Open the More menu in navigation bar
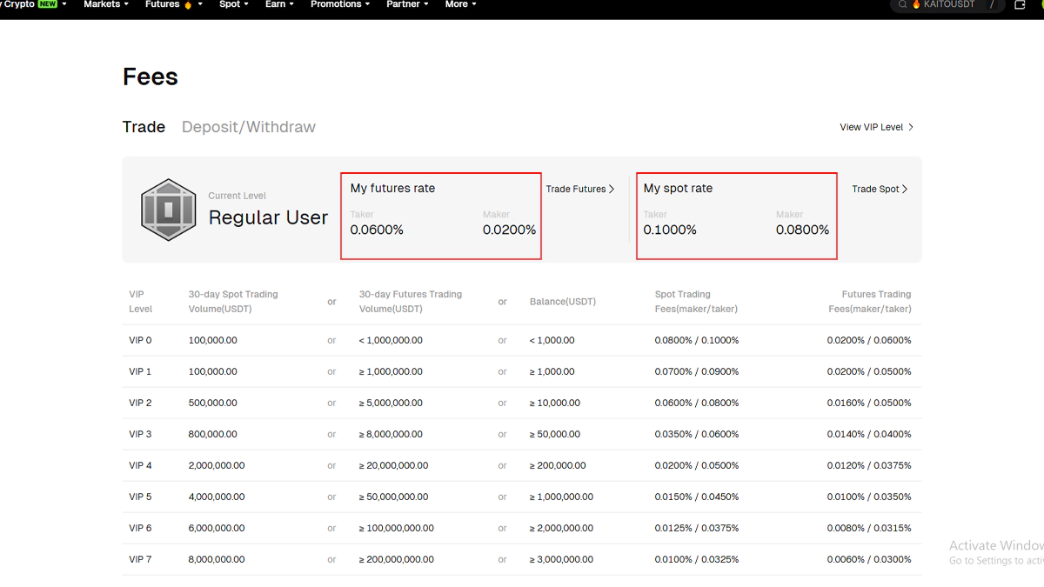1044x587 pixels. [460, 4]
